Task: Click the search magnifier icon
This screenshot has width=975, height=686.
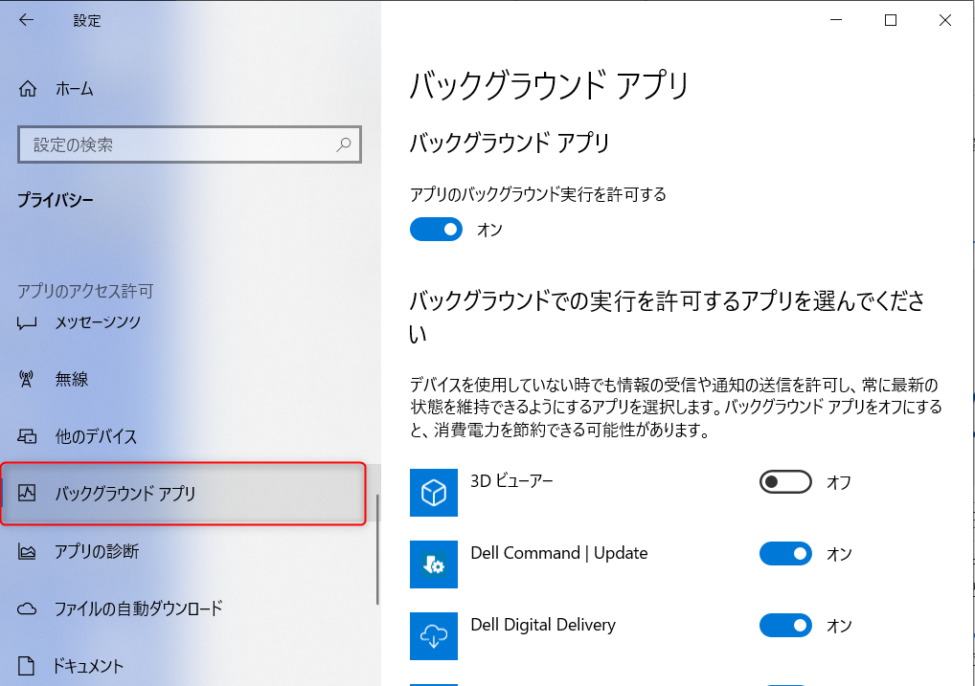Action: pos(343,144)
